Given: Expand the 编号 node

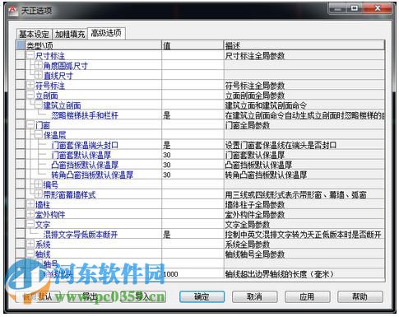Looking at the screenshot, I should click(39, 184).
